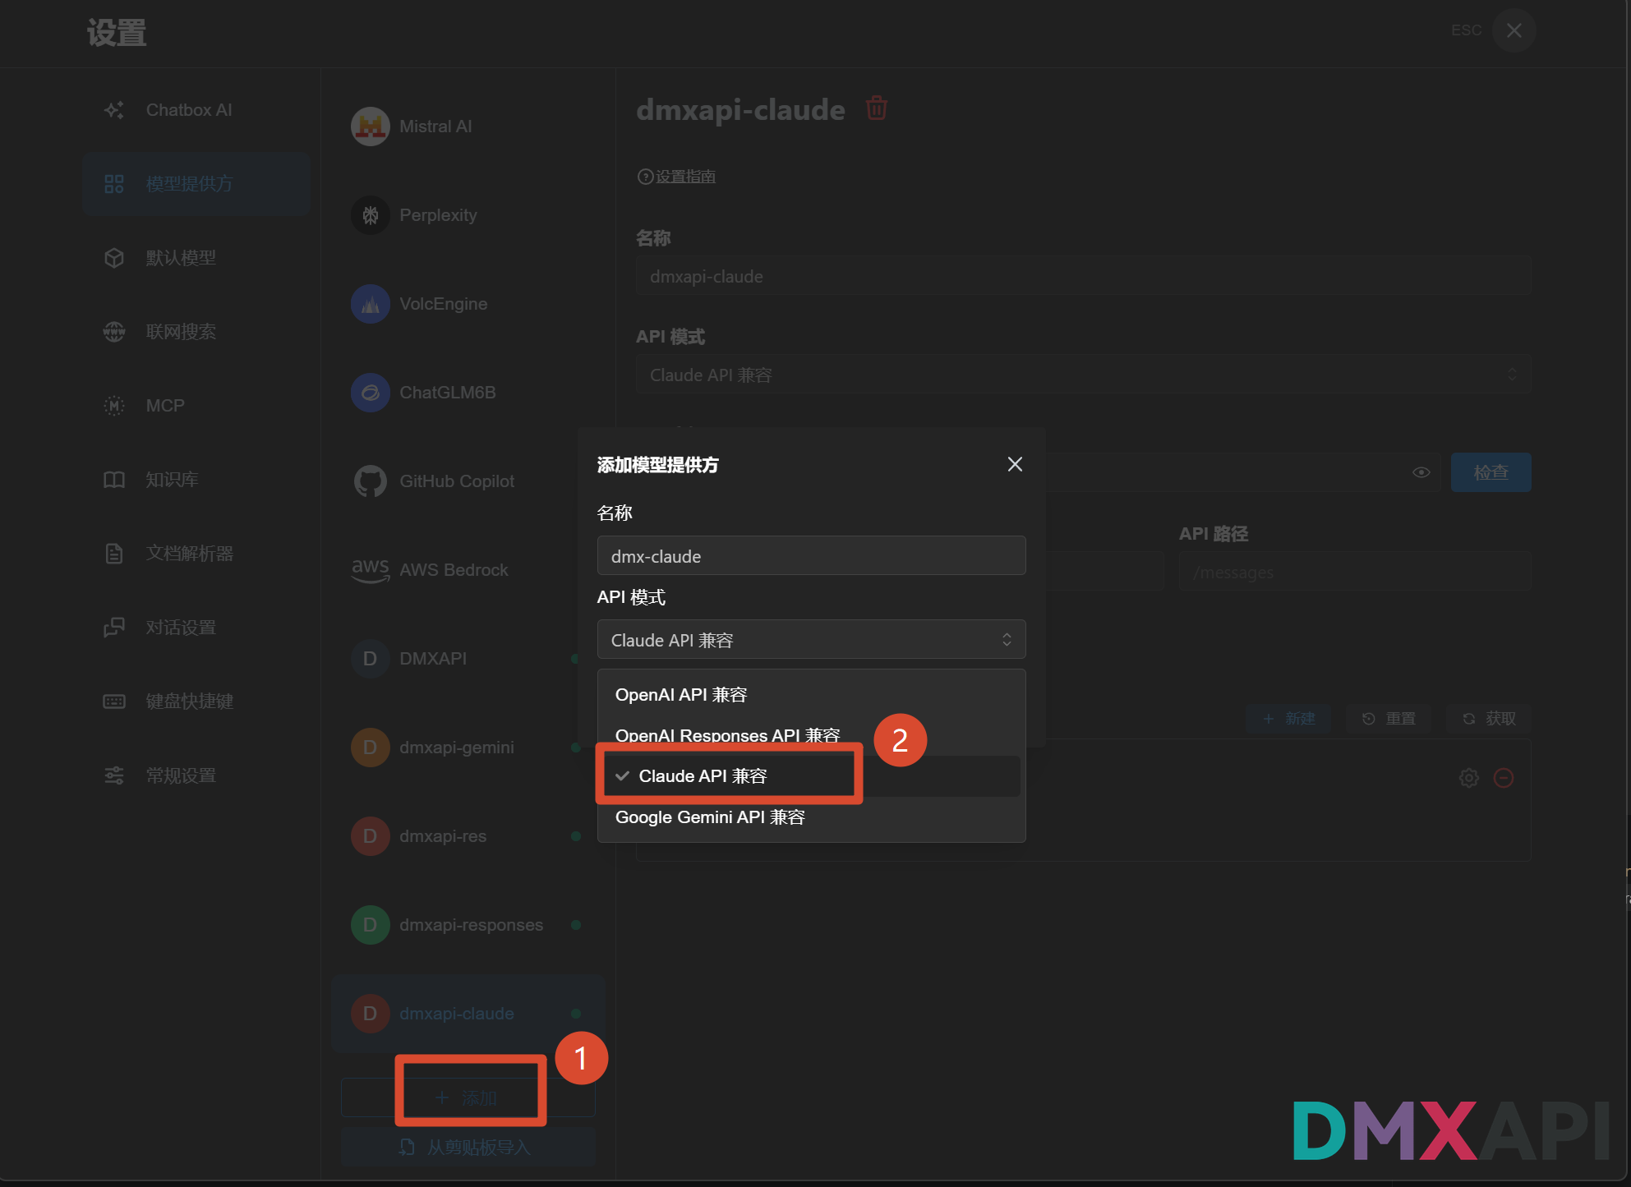The height and width of the screenshot is (1187, 1631).
Task: Click 获取 to fetch models
Action: 1489,719
